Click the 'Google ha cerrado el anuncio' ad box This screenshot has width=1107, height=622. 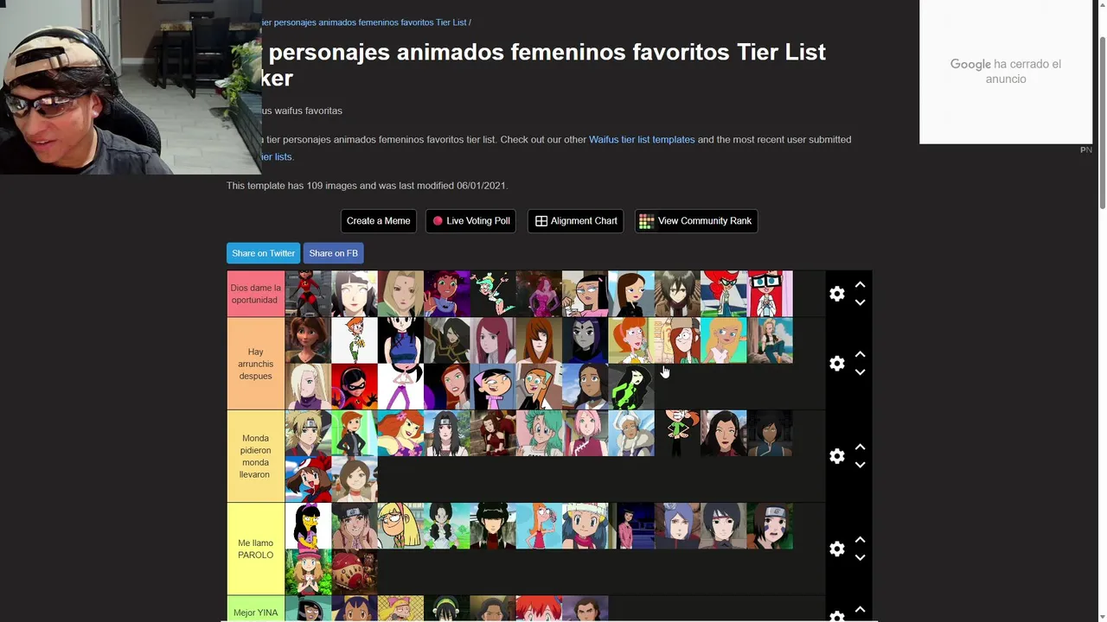pyautogui.click(x=1006, y=72)
